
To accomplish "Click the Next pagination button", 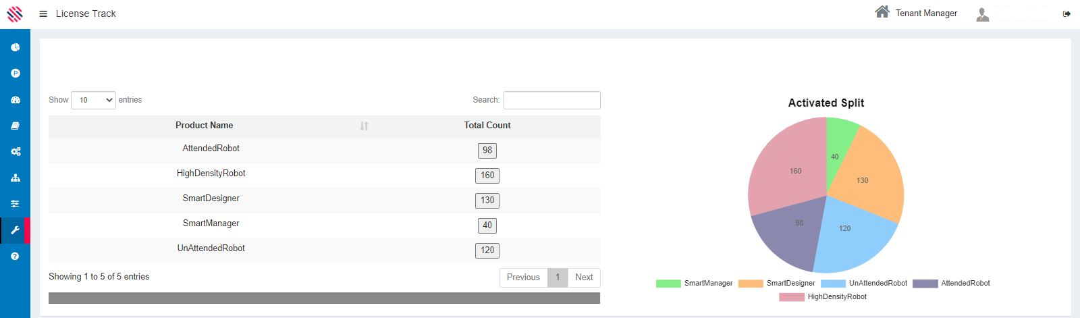I will pyautogui.click(x=584, y=277).
